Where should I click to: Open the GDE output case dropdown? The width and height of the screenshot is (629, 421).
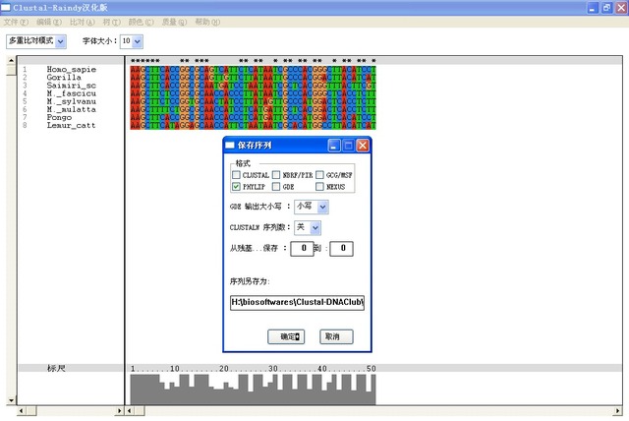tap(322, 208)
